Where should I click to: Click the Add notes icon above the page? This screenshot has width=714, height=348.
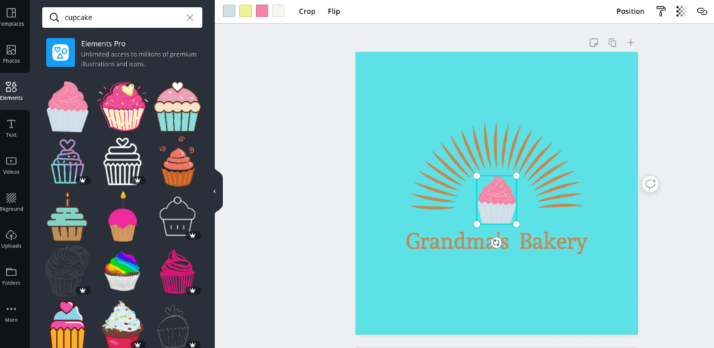pos(593,43)
